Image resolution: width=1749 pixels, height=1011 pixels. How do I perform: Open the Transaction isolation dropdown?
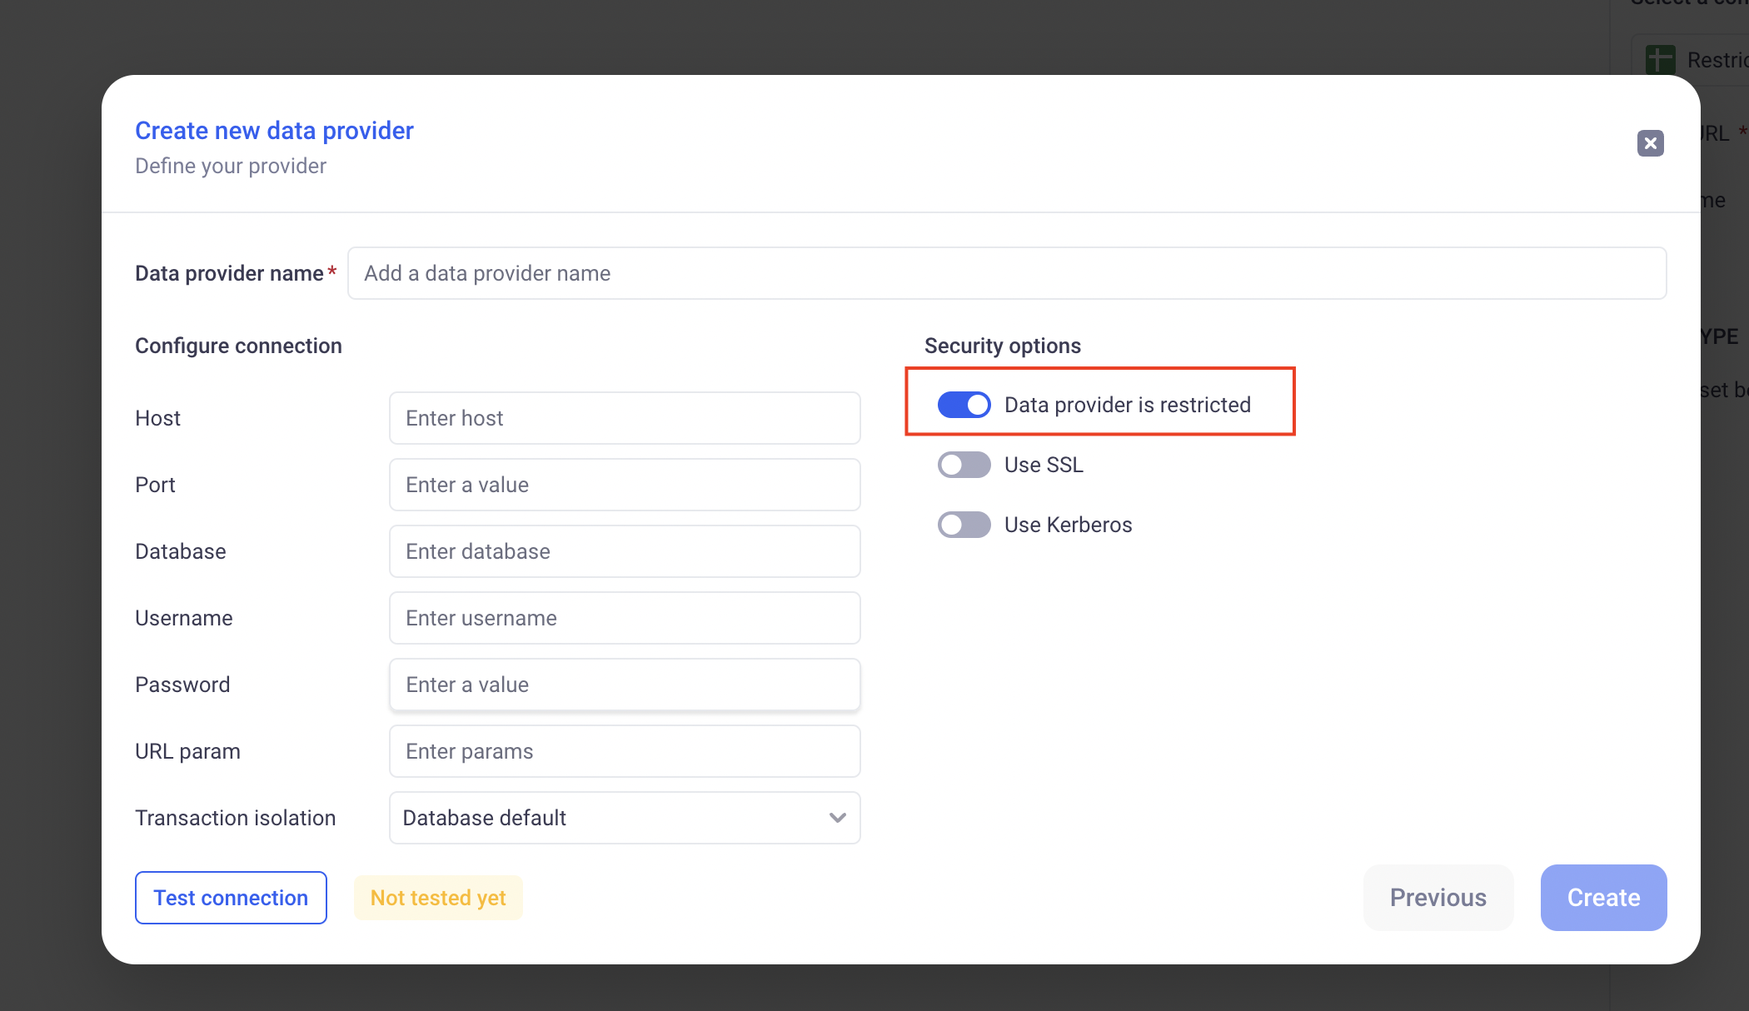coord(625,818)
